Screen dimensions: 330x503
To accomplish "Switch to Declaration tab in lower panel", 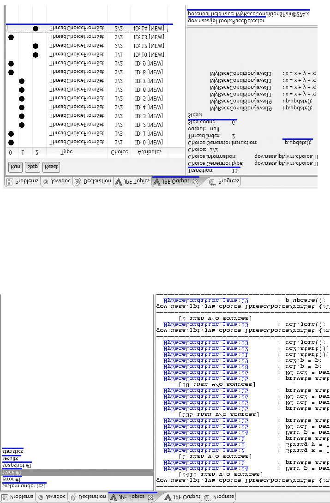I will click(88, 497).
